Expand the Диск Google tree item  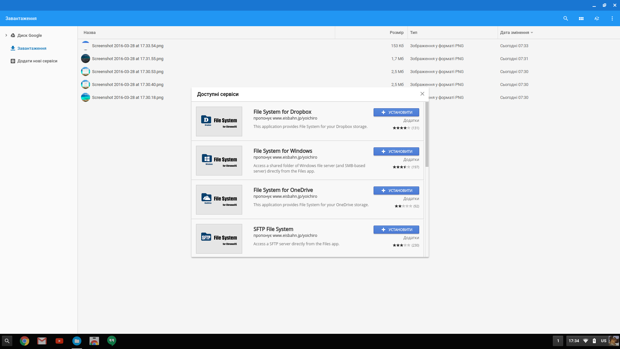point(6,35)
